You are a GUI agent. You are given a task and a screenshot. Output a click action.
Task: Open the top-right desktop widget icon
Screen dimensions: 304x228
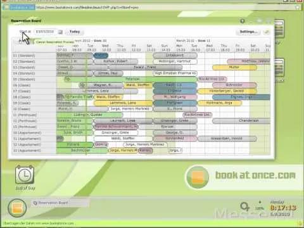tap(279, 29)
